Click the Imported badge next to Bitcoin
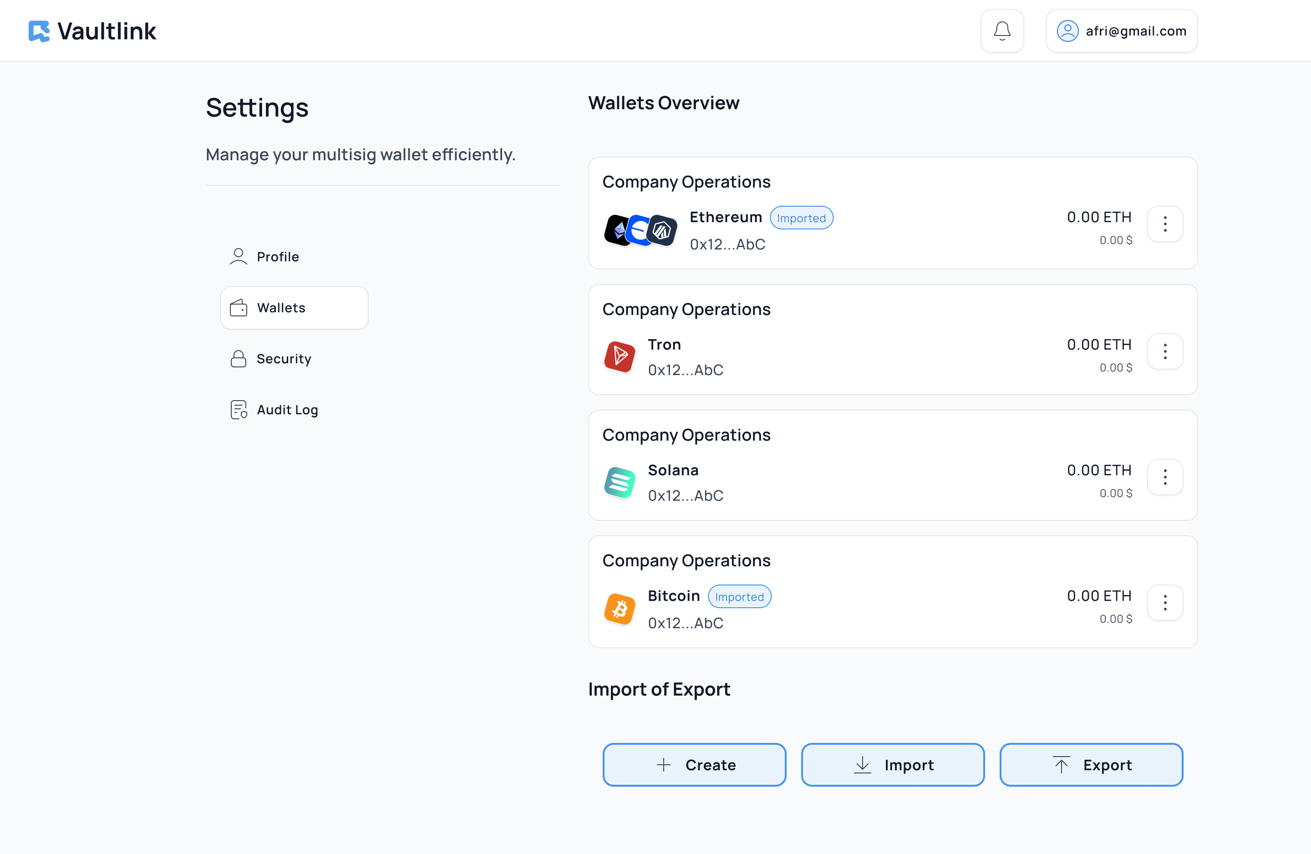Viewport: 1311px width, 854px height. (739, 597)
